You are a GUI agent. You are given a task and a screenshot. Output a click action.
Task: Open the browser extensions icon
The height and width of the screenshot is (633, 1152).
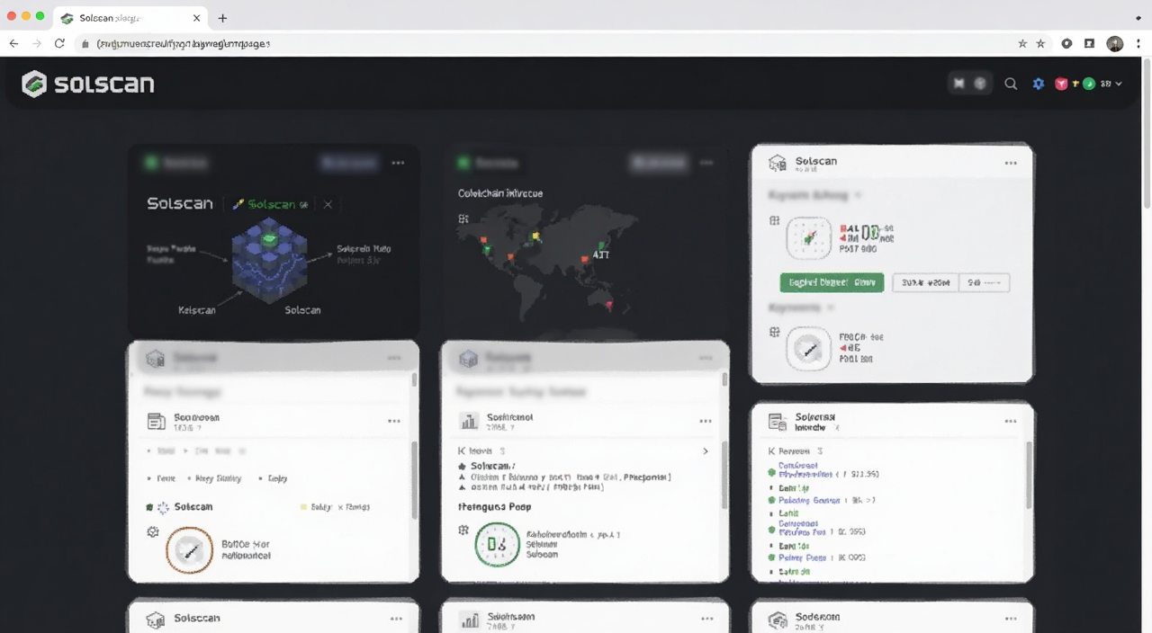(1066, 43)
